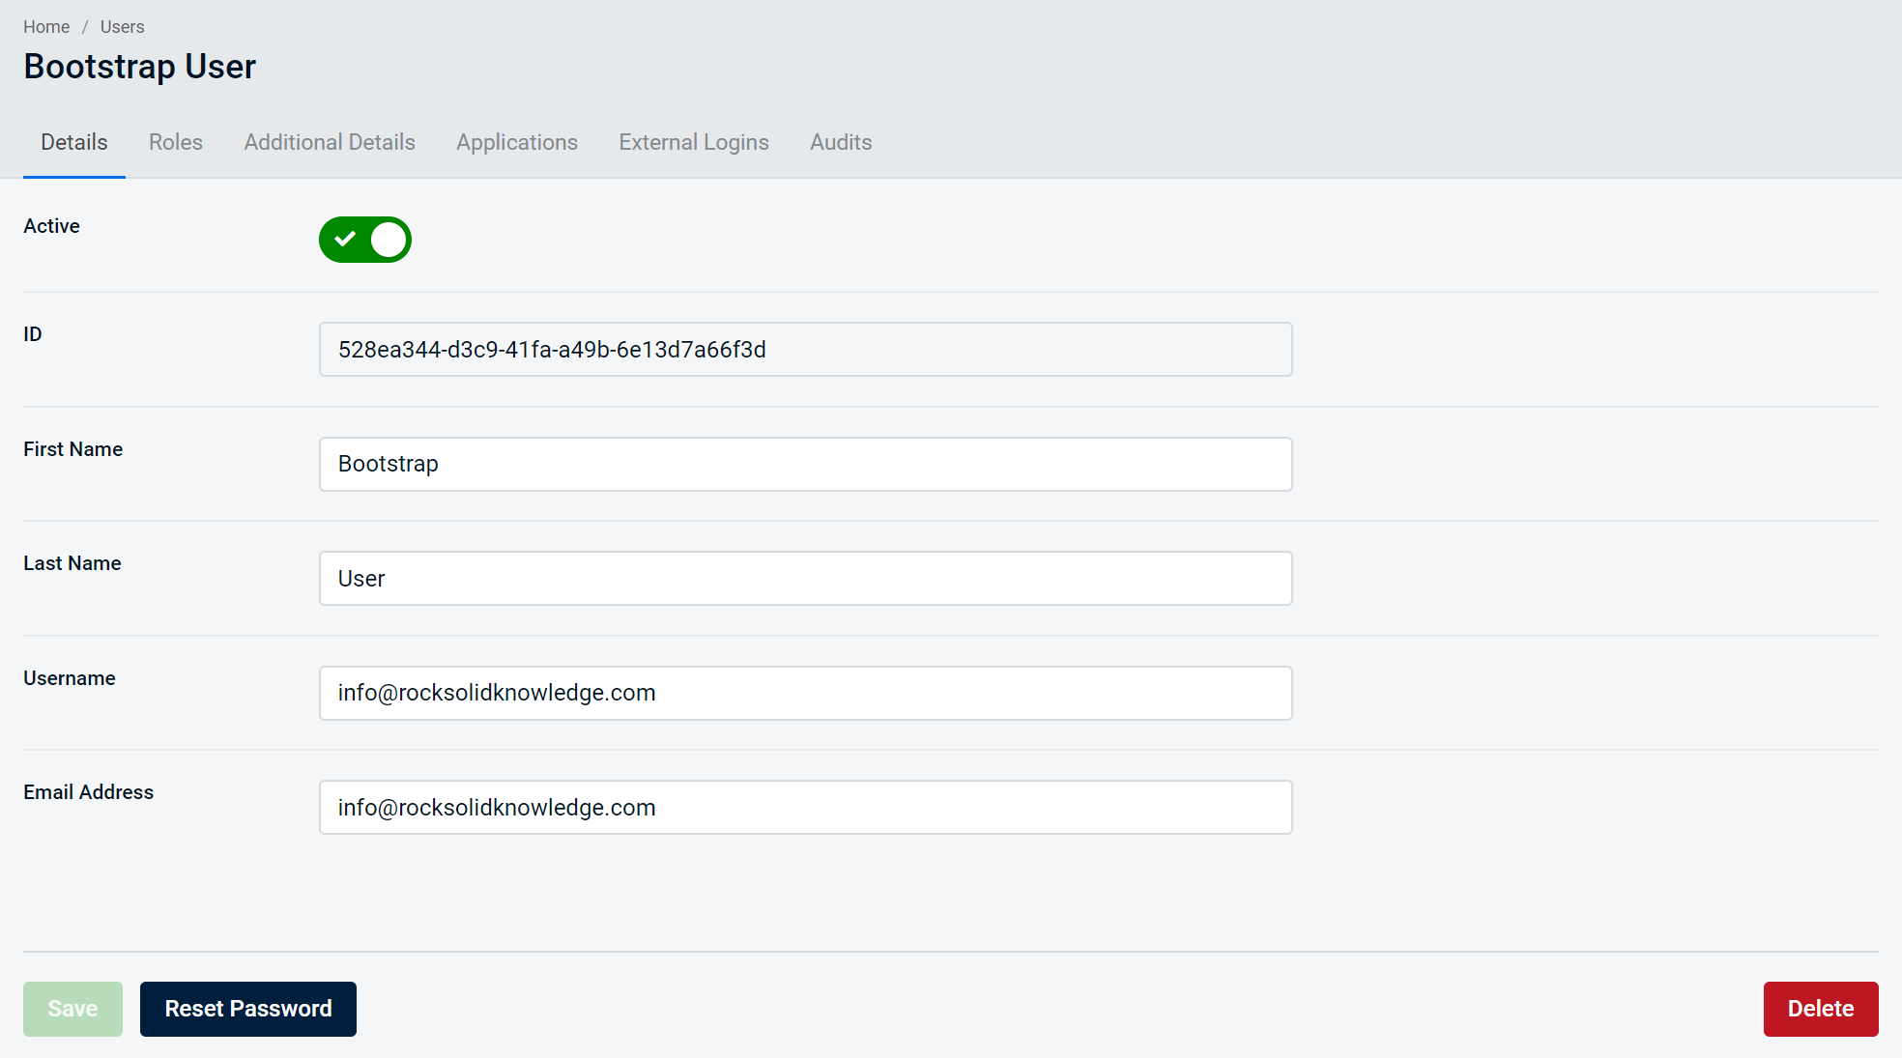The width and height of the screenshot is (1902, 1058).
Task: Click the Username input field
Action: point(805,692)
